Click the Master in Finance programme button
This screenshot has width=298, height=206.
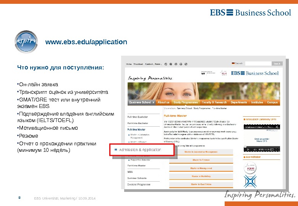[201, 160]
